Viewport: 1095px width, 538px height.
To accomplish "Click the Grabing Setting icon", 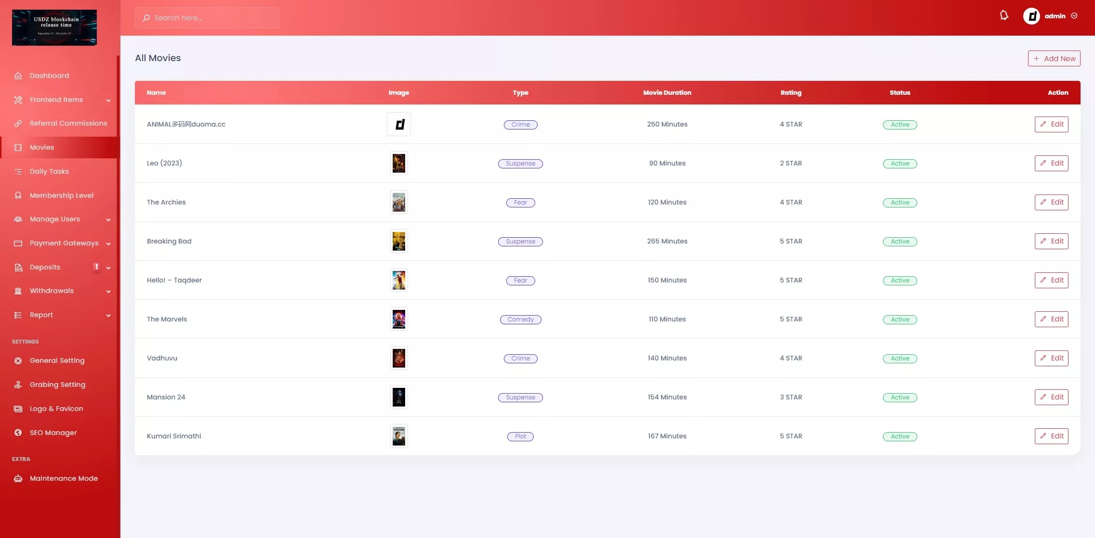I will pyautogui.click(x=18, y=385).
